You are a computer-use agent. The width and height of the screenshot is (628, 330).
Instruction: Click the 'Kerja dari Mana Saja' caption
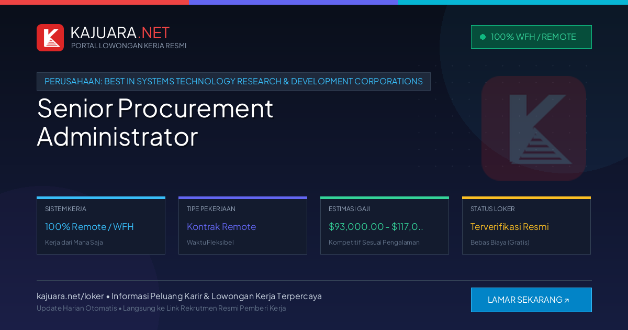[74, 243]
